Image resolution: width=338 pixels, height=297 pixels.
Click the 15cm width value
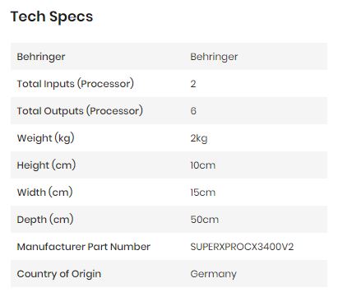click(x=203, y=193)
